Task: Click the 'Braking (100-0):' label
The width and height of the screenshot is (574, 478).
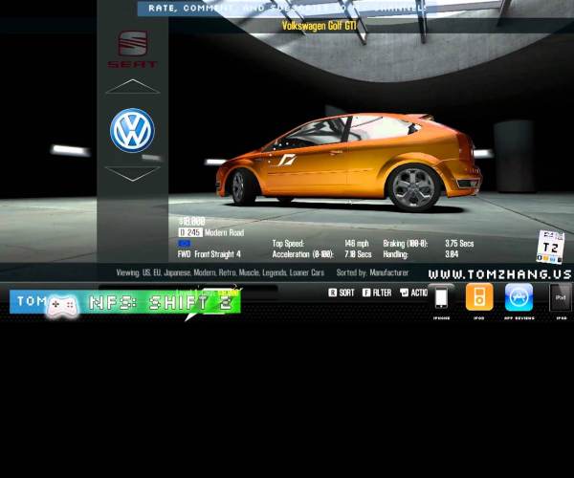Action: click(x=406, y=244)
